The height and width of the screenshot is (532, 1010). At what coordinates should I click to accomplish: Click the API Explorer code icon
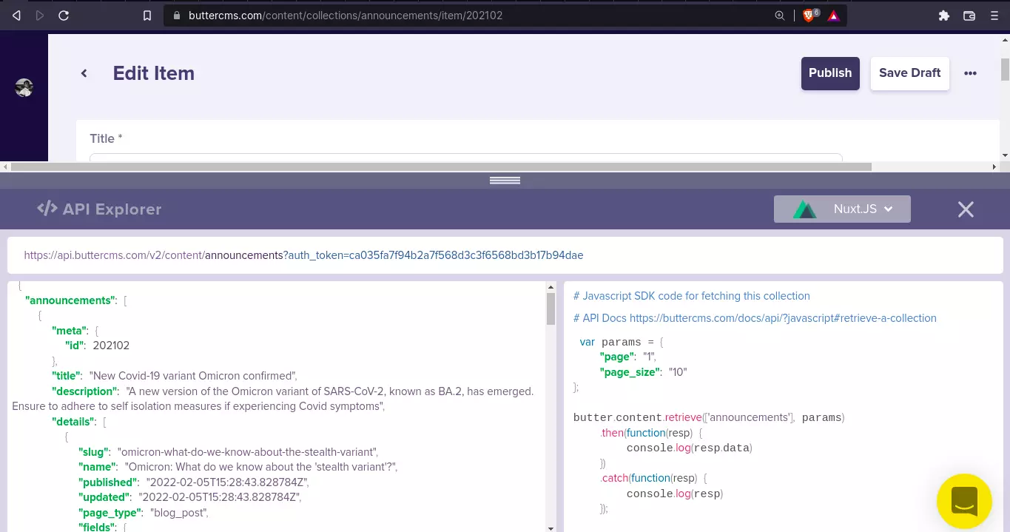click(x=47, y=209)
